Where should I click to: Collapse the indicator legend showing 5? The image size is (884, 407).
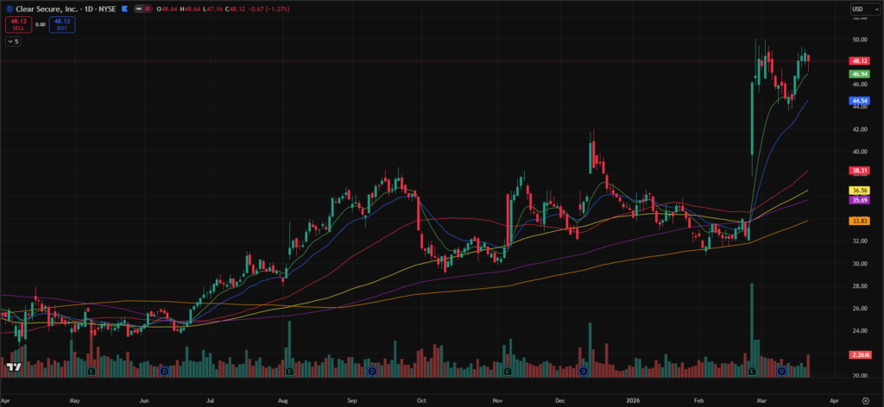click(x=14, y=41)
